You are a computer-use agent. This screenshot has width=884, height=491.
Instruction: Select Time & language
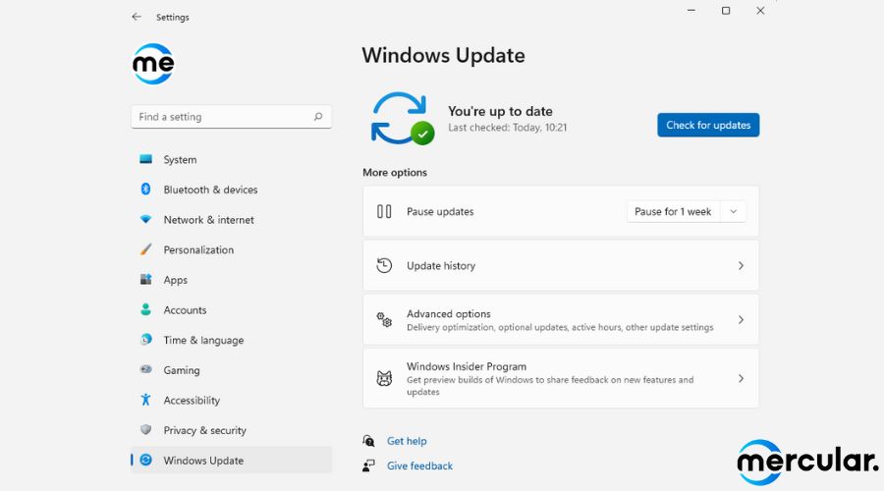(231, 340)
